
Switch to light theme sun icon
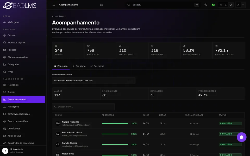(x=221, y=5)
